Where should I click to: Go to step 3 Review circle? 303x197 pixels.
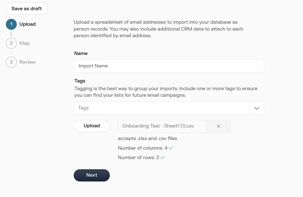point(11,62)
